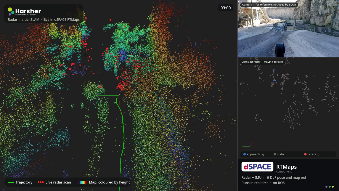The height and width of the screenshot is (191, 339).
Task: Click the 'Camera · for reference, not used by SLAM' label
Action: (269, 5)
